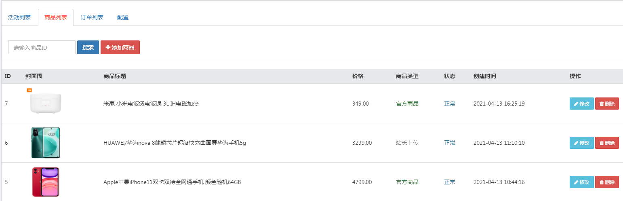Click the active 商品列表 tab

(x=56, y=17)
